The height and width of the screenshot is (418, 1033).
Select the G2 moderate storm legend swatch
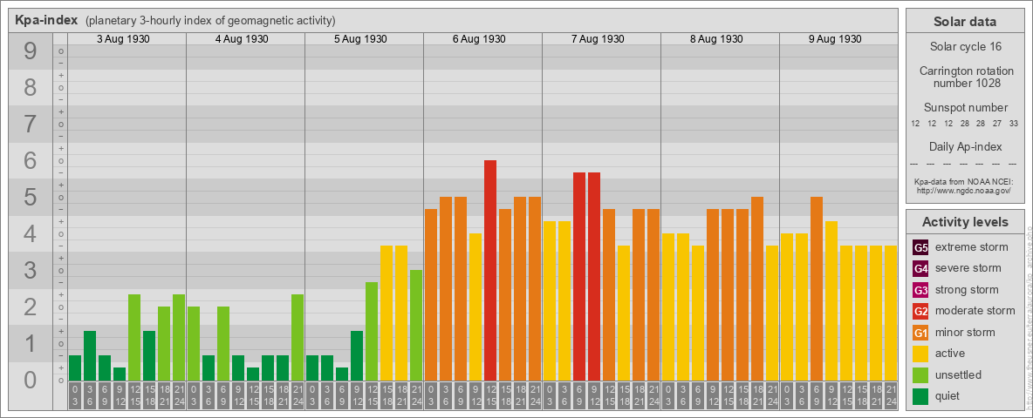point(920,311)
